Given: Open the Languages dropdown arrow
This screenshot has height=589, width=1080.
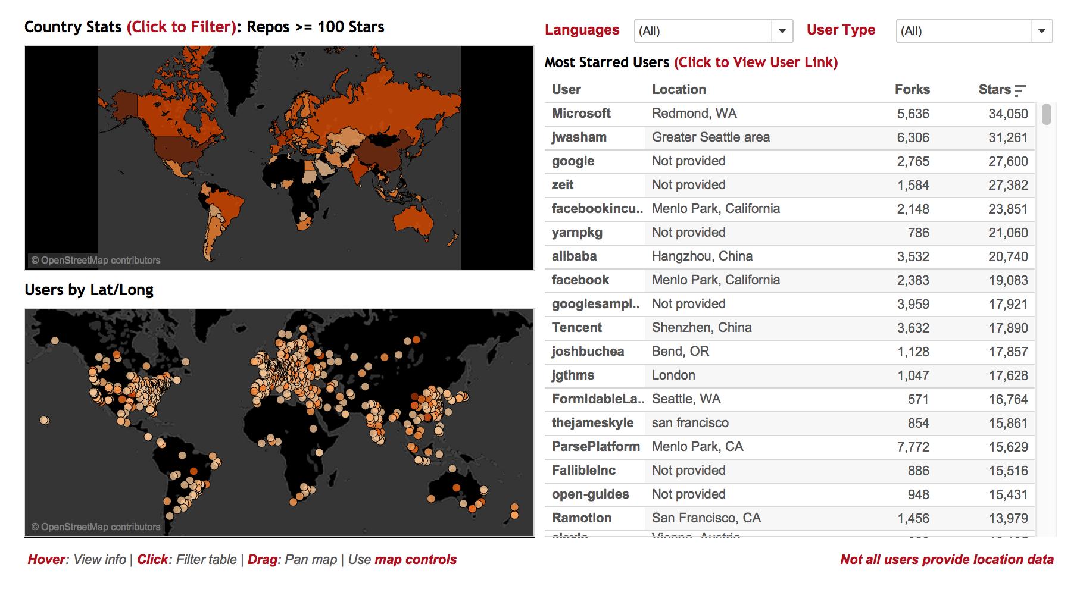Looking at the screenshot, I should tap(782, 31).
